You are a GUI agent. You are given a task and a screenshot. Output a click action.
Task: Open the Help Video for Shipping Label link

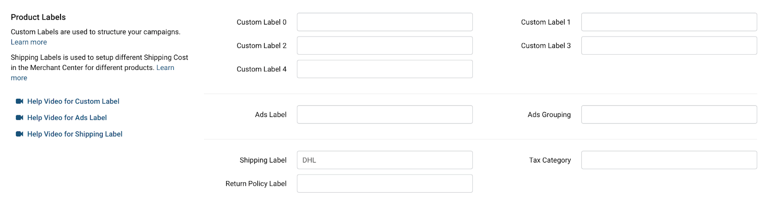tap(74, 134)
